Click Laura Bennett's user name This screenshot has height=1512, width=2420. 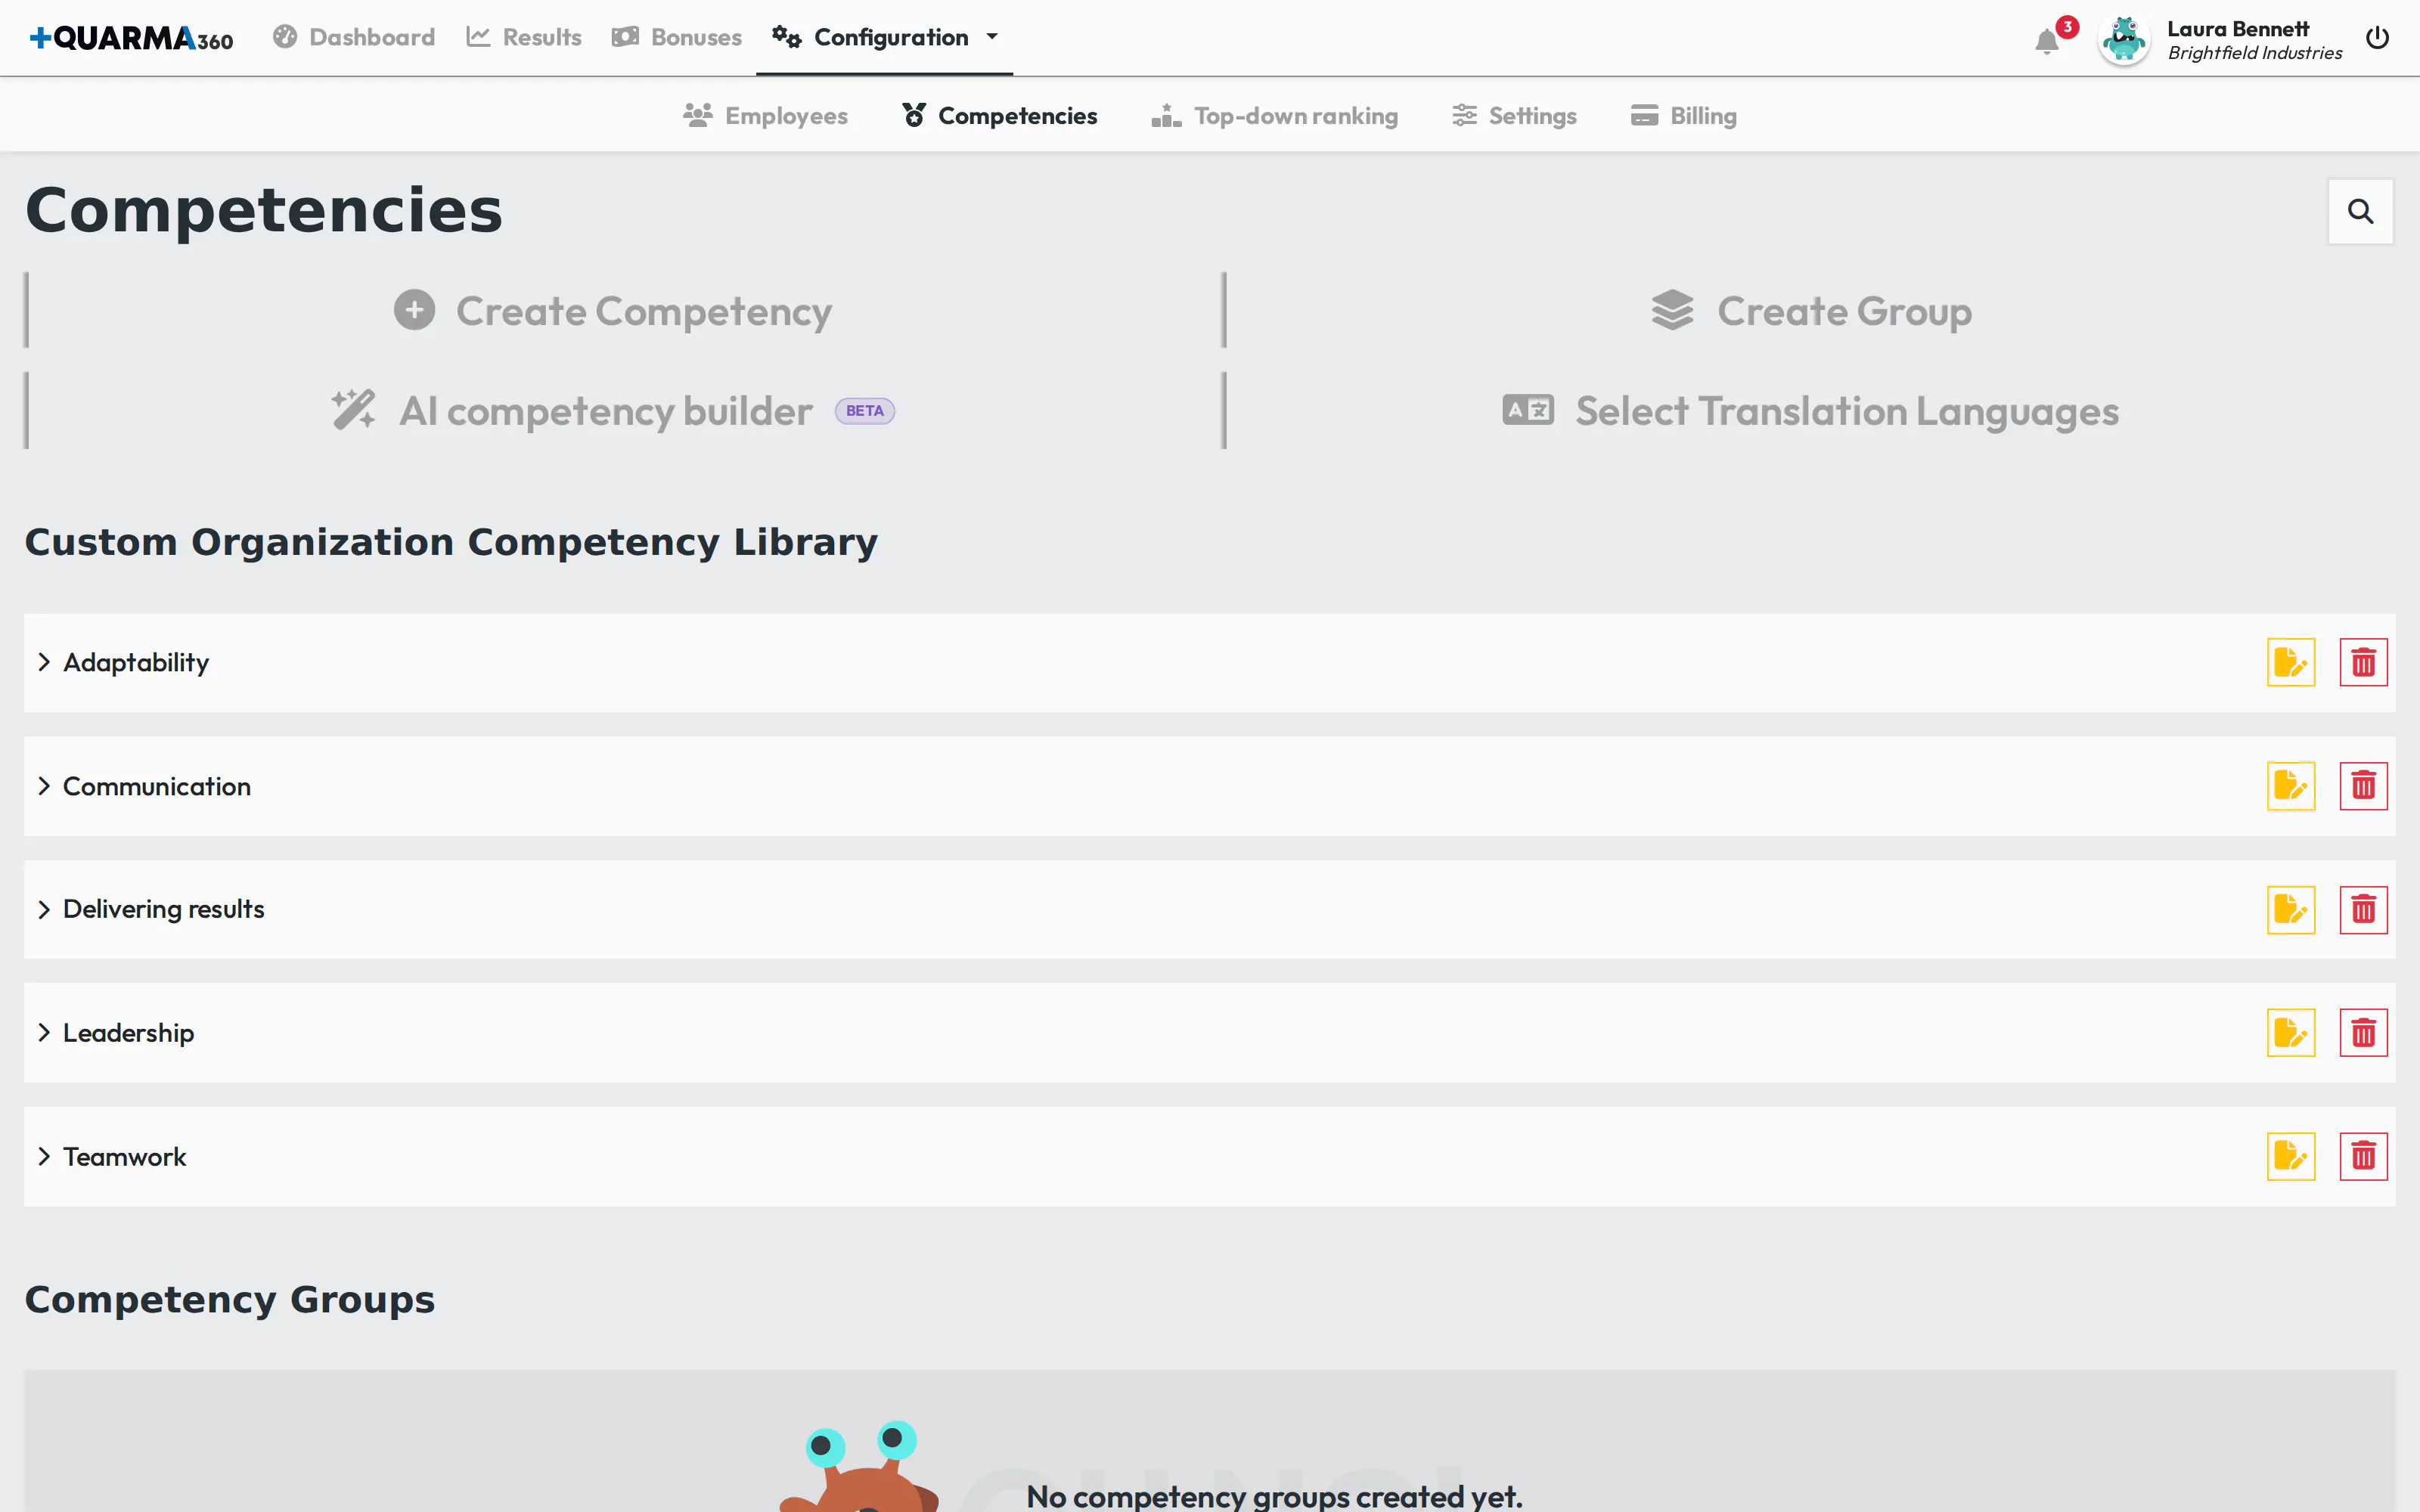(2238, 29)
